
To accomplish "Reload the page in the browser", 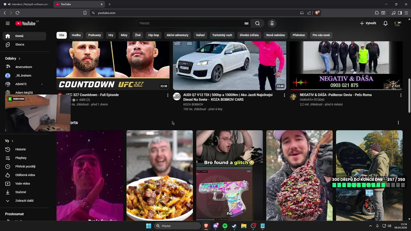I will coord(17,13).
